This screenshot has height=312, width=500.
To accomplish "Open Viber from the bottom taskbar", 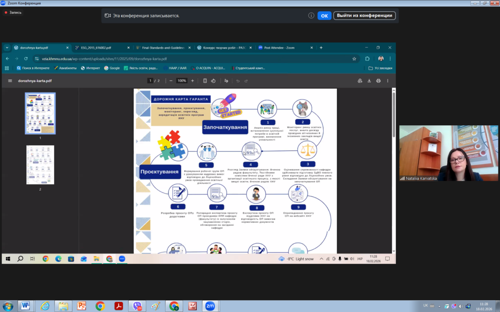I will click(x=137, y=306).
